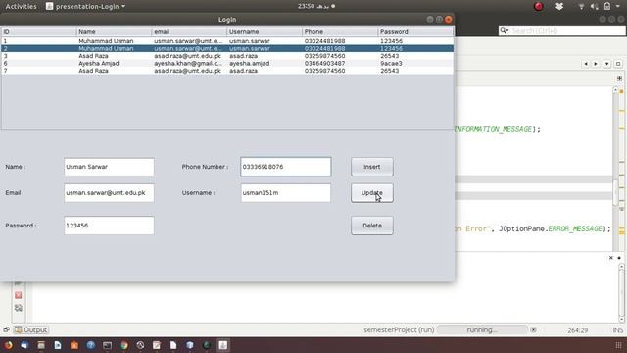
Task: Click the semesterProject (run) status text
Action: [x=399, y=330]
